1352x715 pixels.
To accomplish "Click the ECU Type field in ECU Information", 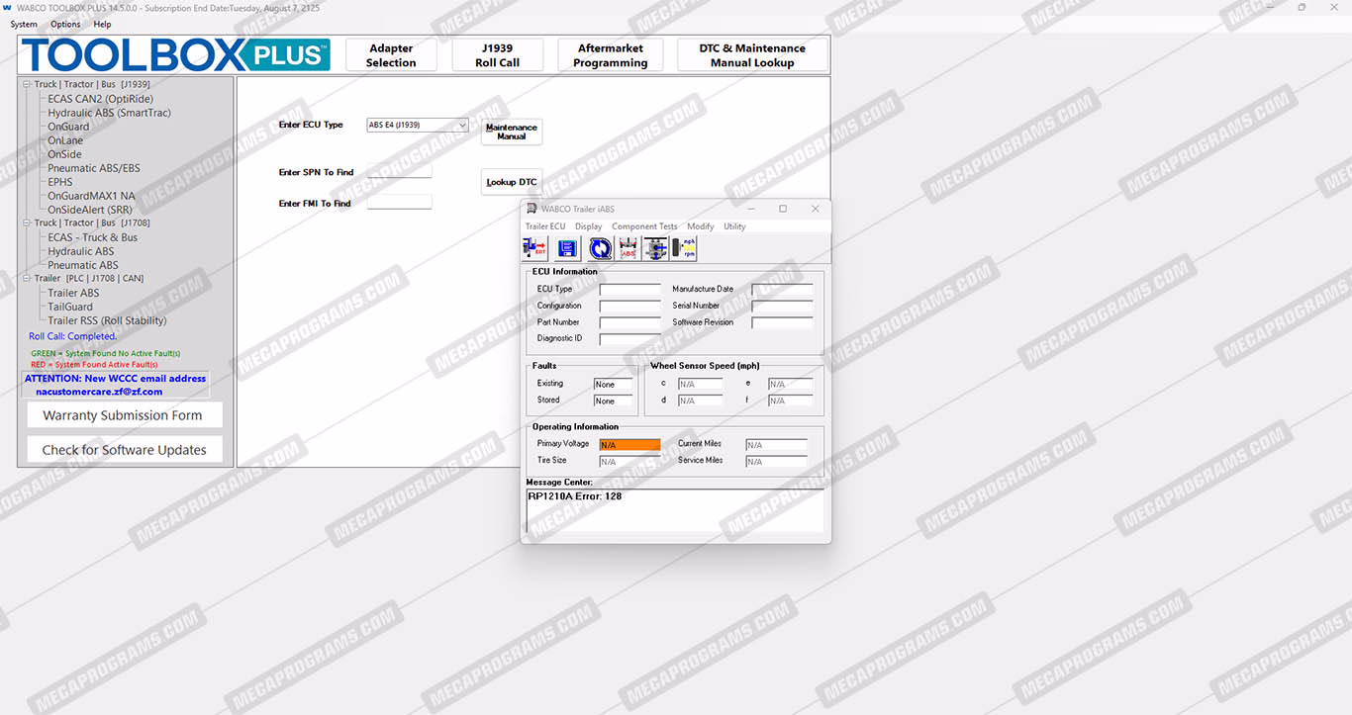I will 629,290.
